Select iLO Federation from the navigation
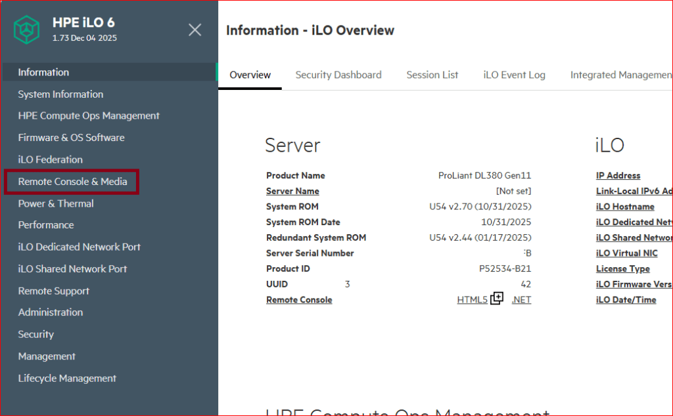This screenshot has height=416, width=673. pyautogui.click(x=50, y=159)
